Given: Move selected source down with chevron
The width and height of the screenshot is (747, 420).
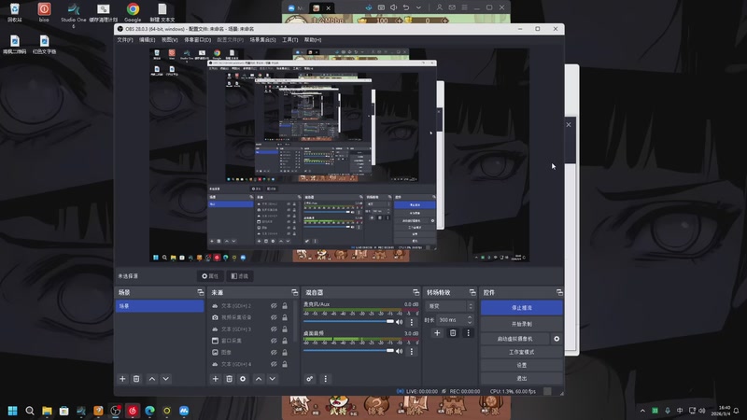Looking at the screenshot, I should 273,379.
